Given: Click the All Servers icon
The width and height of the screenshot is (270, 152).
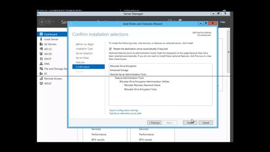Looking at the screenshot, I should point(41,44).
